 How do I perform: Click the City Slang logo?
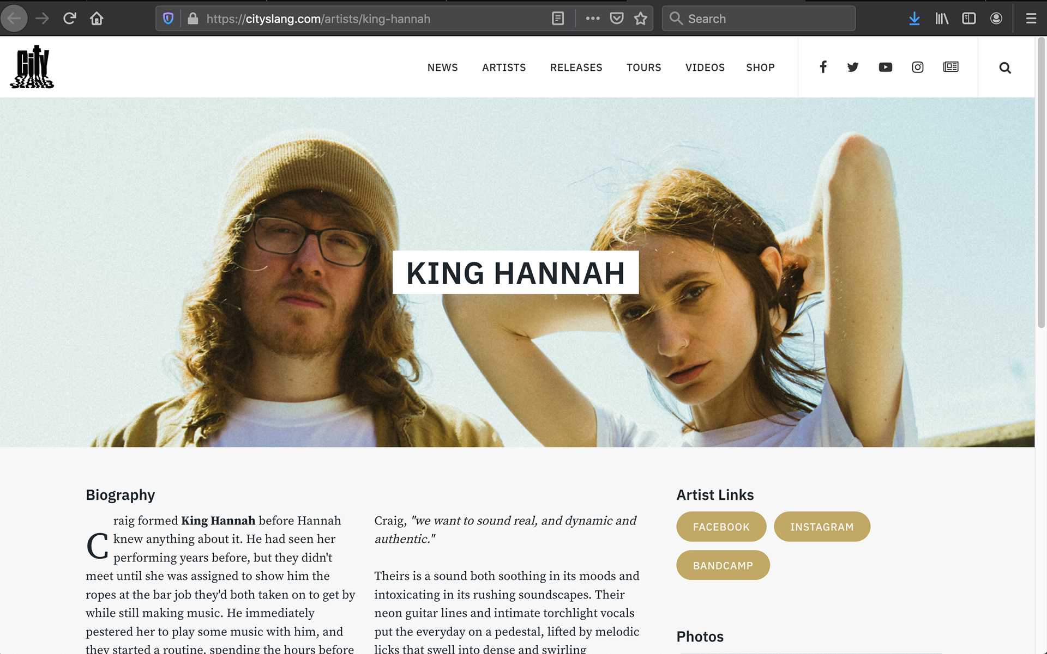32,67
